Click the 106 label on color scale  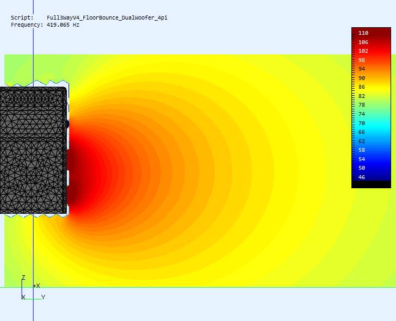pyautogui.click(x=363, y=42)
